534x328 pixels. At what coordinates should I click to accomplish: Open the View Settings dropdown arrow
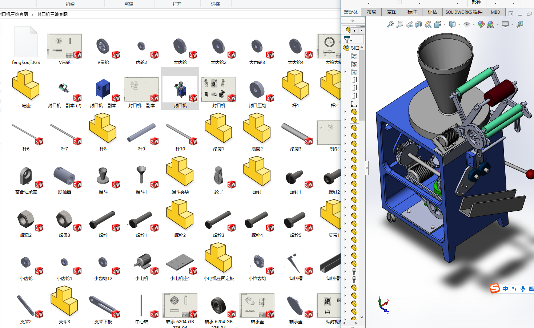pyautogui.click(x=512, y=25)
